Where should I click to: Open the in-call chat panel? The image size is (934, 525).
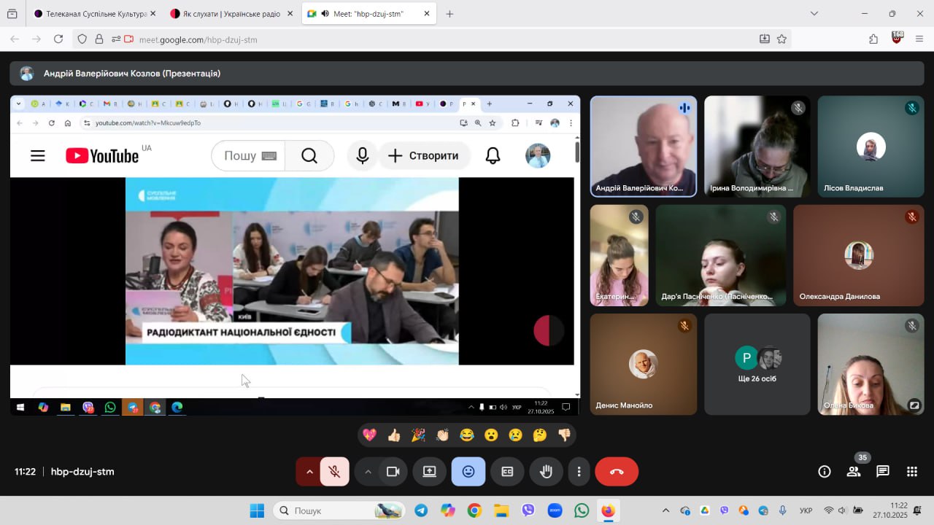[x=883, y=472]
